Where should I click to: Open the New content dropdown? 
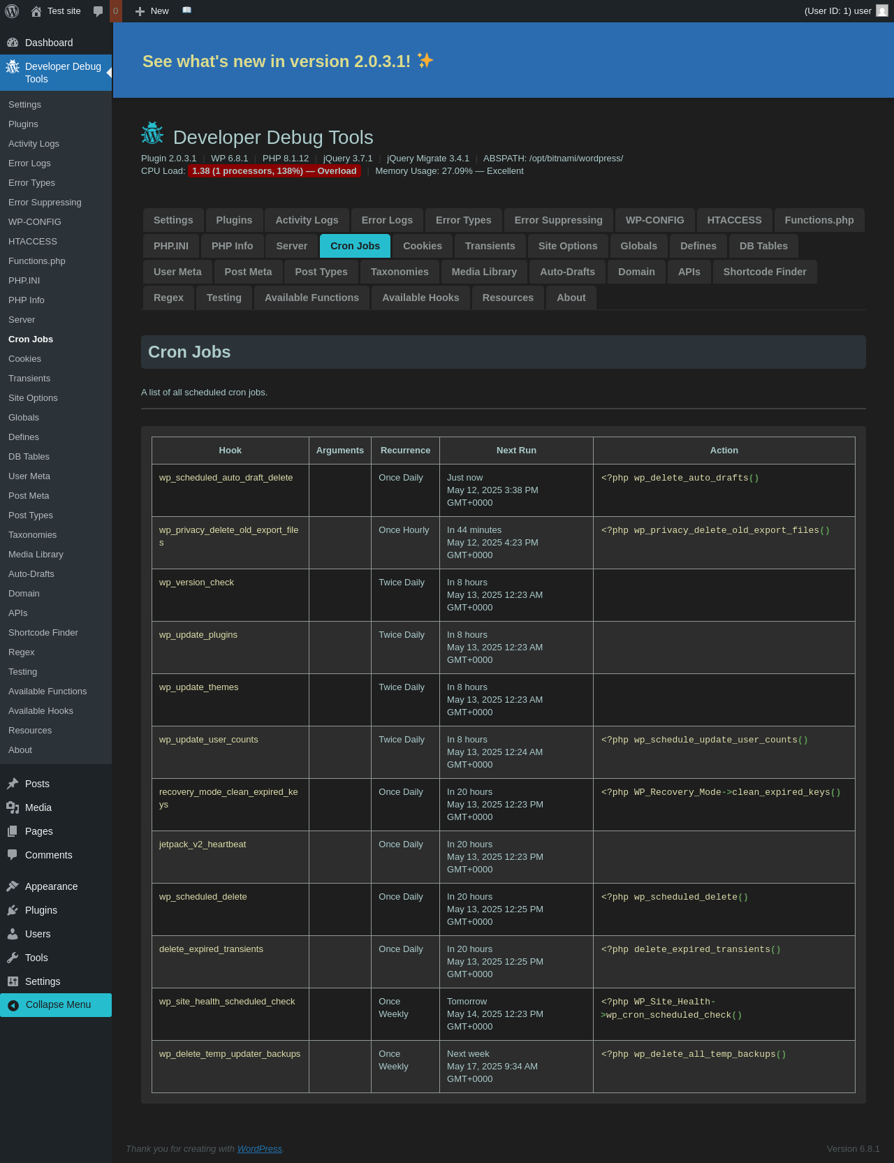(x=152, y=11)
